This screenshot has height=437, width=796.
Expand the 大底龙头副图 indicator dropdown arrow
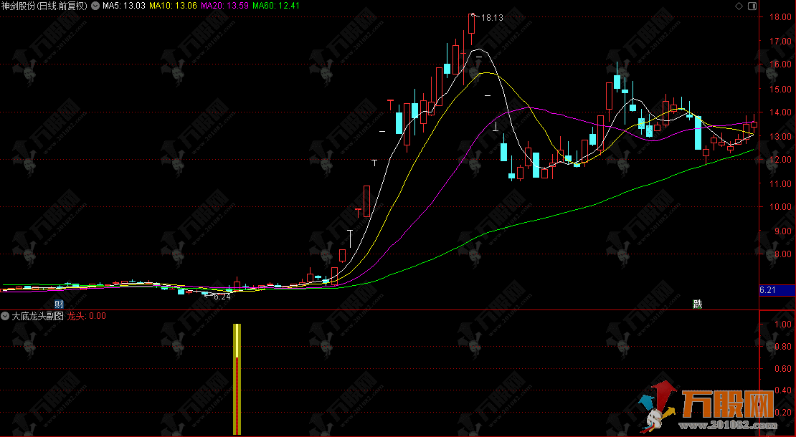[6, 315]
